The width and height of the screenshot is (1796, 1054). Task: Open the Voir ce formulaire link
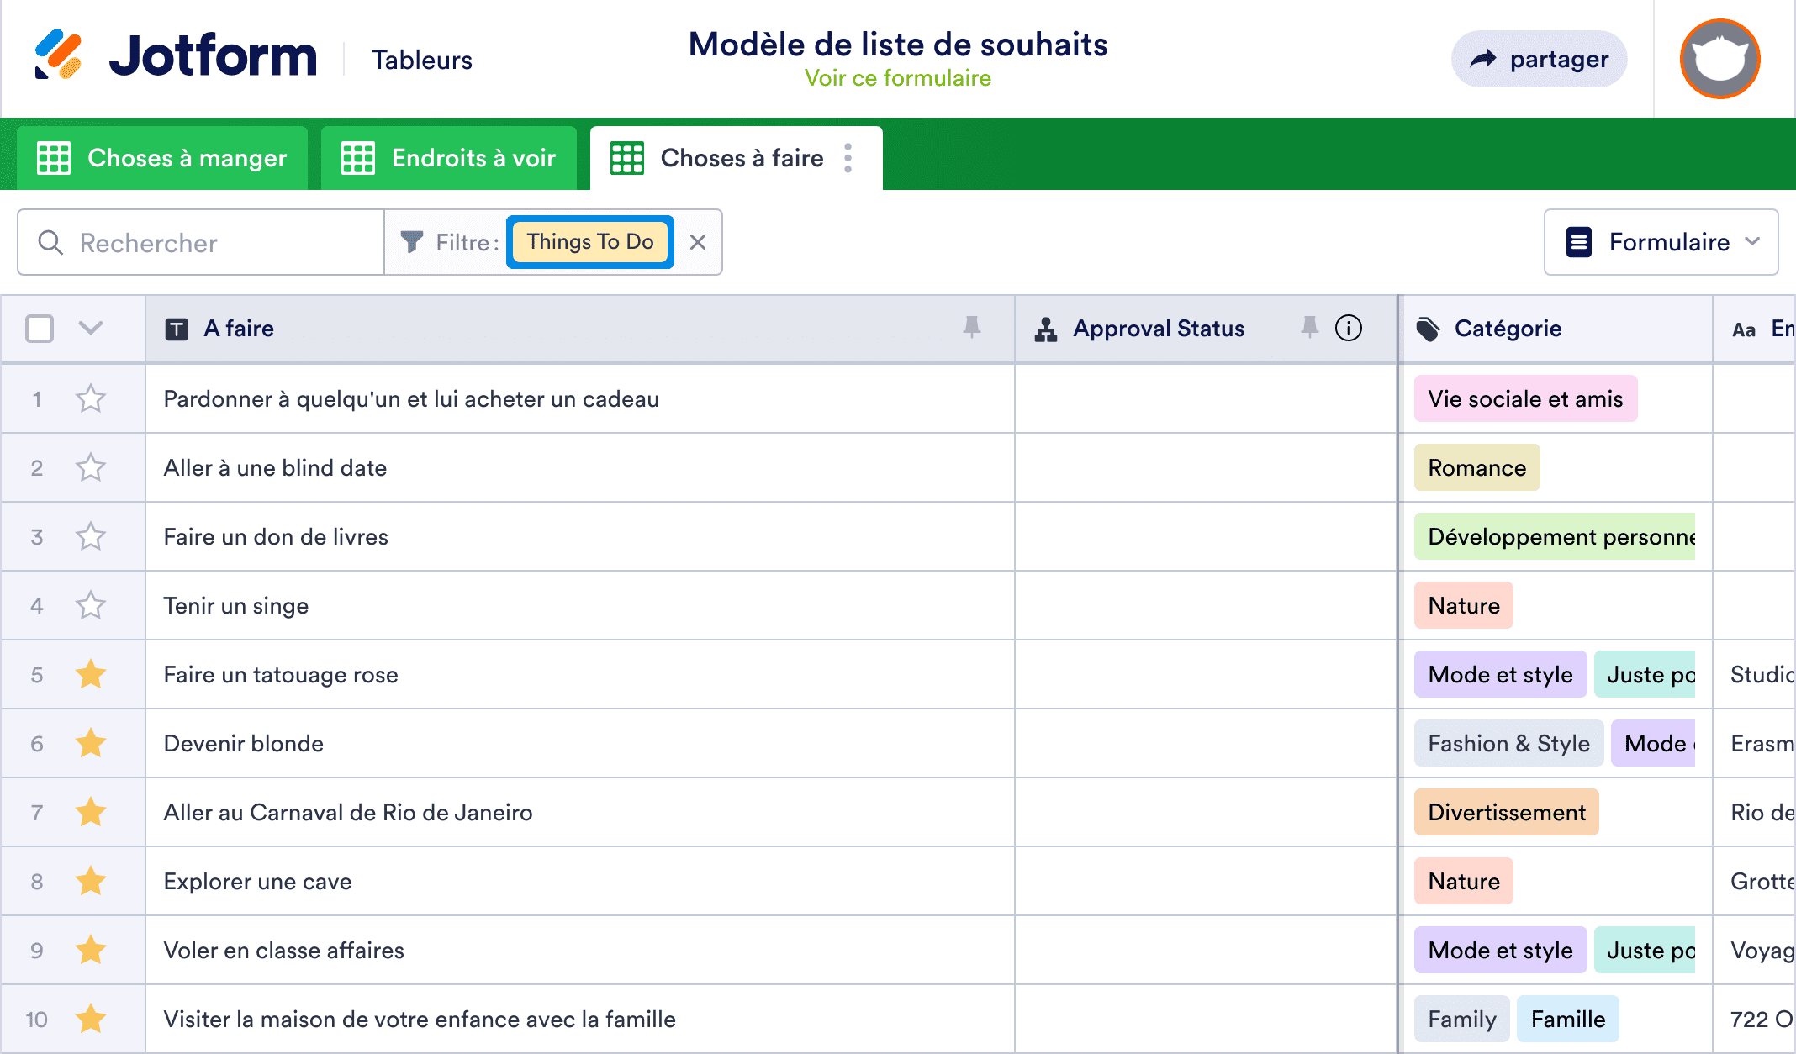click(897, 78)
